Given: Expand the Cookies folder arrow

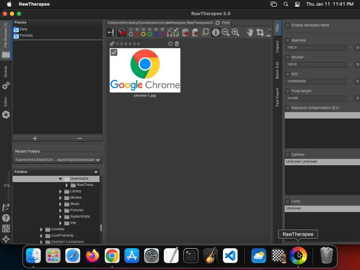Looking at the screenshot, I should 41,229.
